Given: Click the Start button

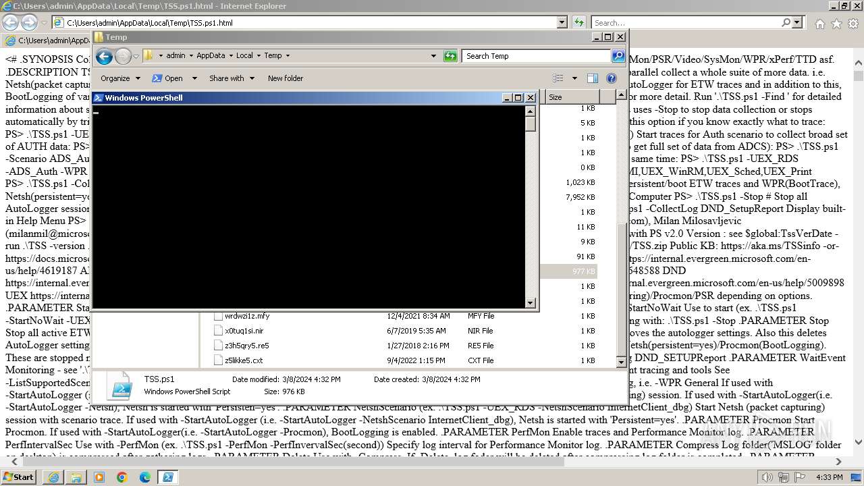Looking at the screenshot, I should point(19,477).
